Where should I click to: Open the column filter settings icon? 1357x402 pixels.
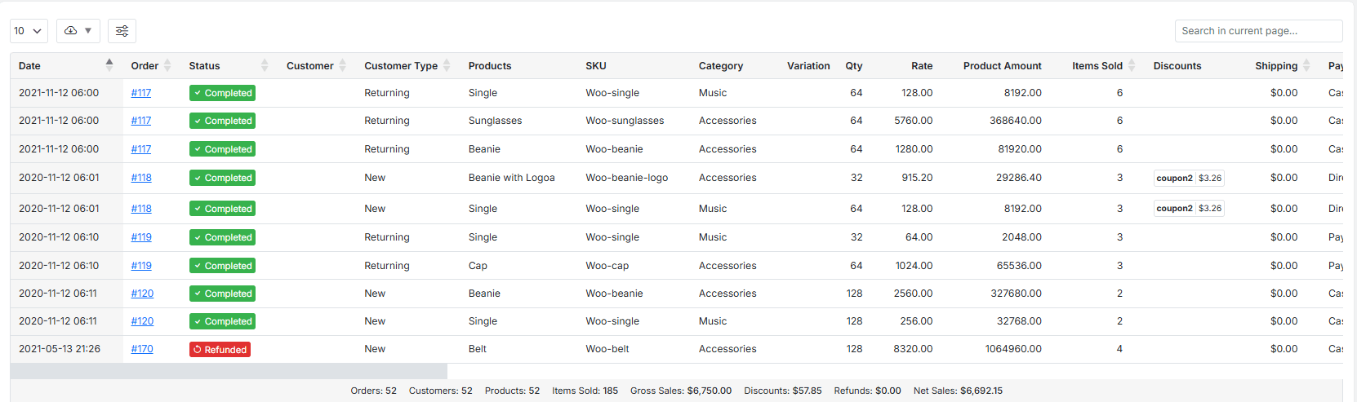(122, 31)
